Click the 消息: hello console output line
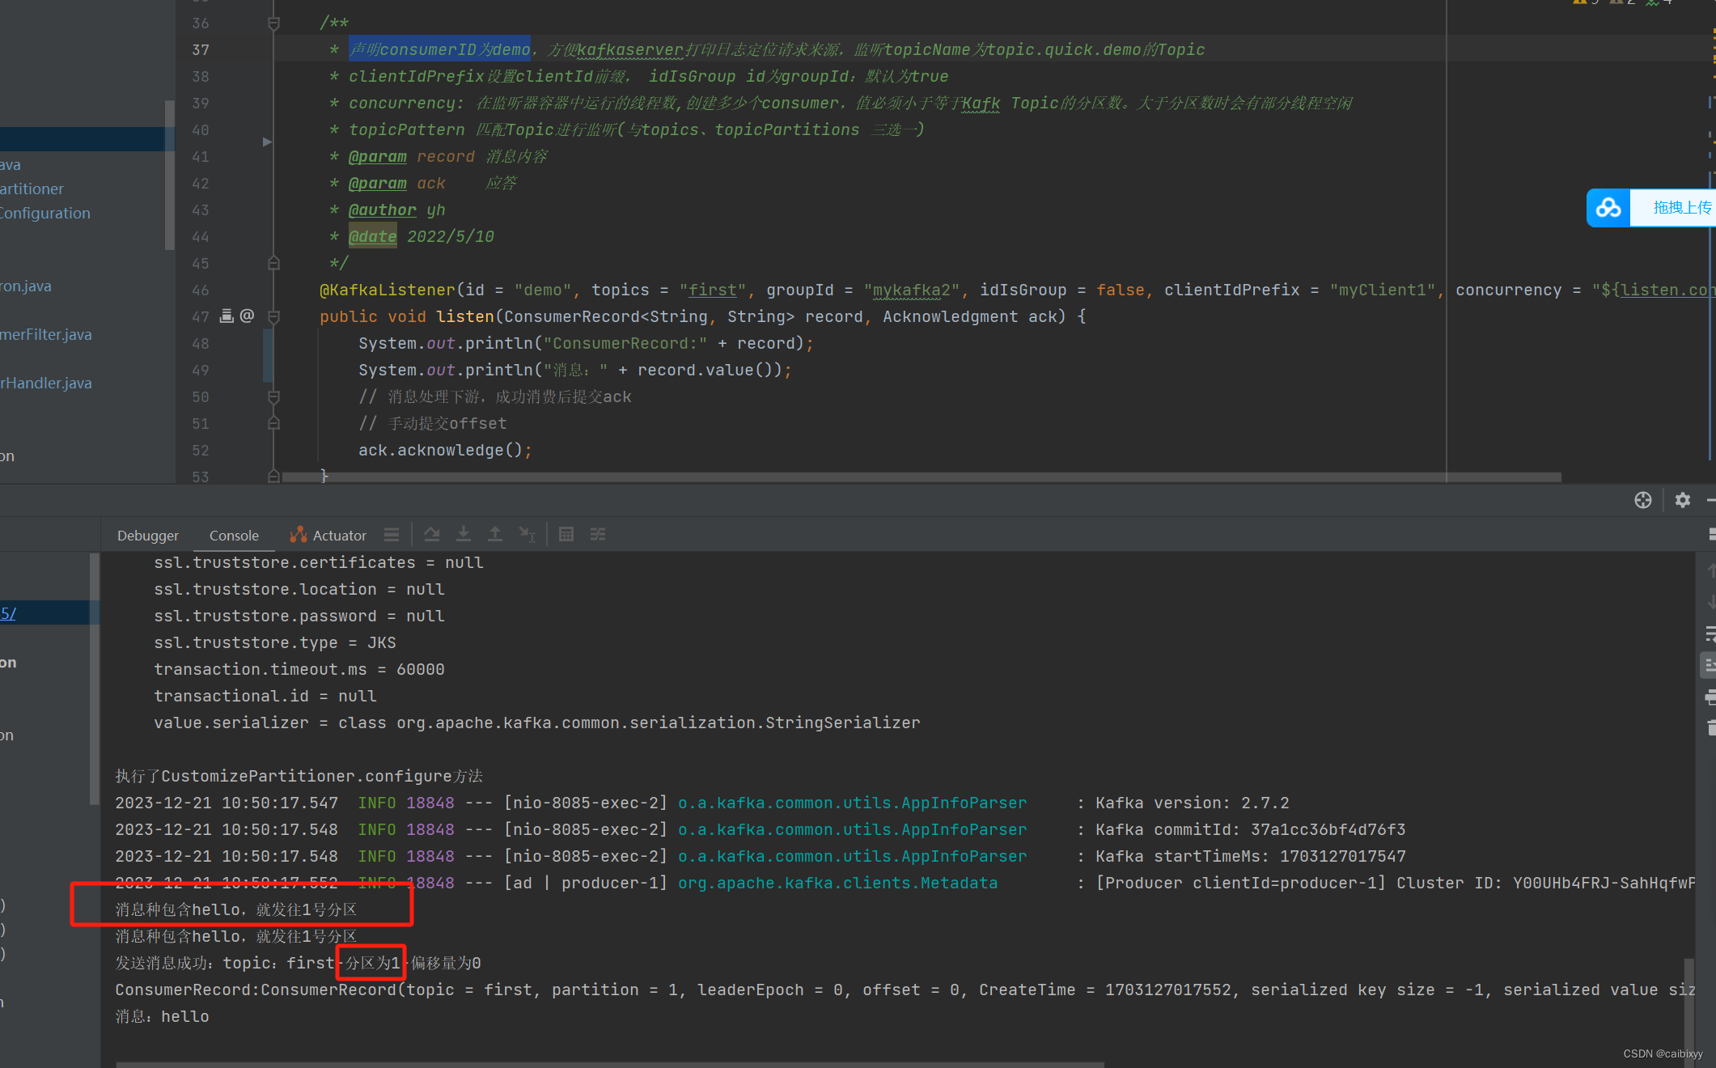 (x=162, y=1016)
